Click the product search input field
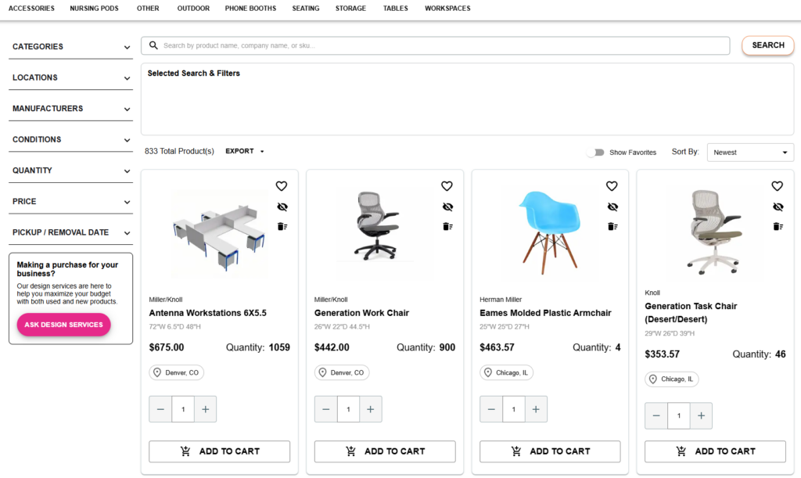Viewport: 801px width, 478px height. pyautogui.click(x=442, y=45)
